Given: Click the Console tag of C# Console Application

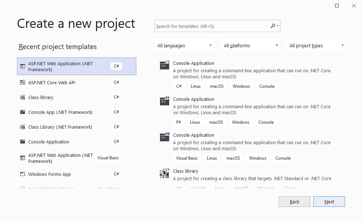Looking at the screenshot, I should click(x=267, y=86).
